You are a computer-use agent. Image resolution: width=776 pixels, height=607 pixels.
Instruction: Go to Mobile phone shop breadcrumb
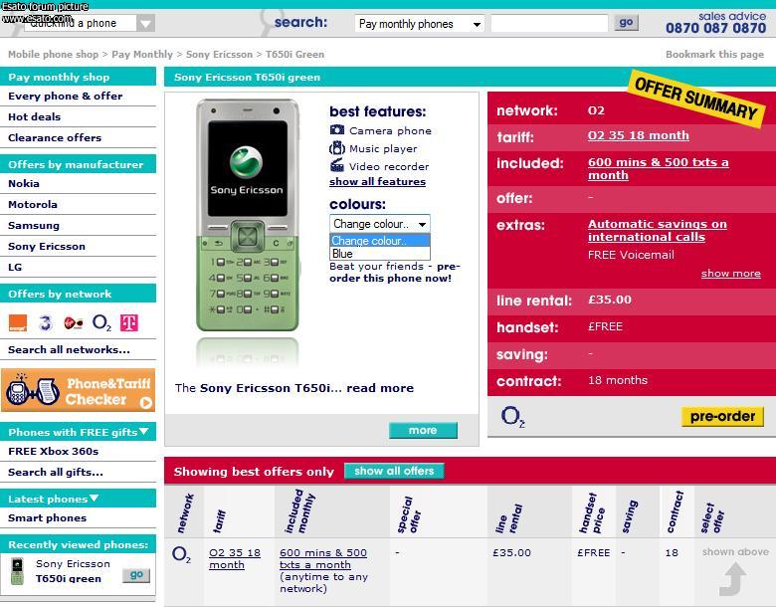[53, 54]
